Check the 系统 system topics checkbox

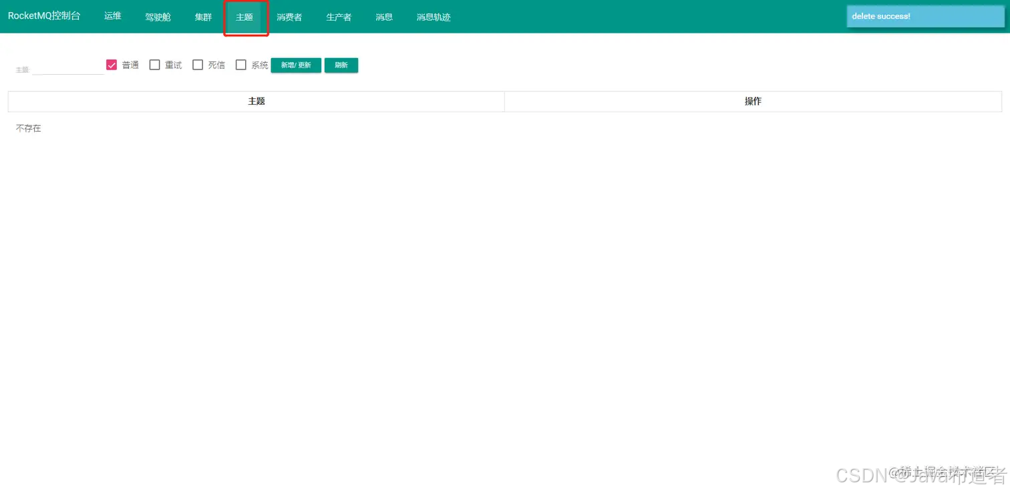pyautogui.click(x=241, y=64)
